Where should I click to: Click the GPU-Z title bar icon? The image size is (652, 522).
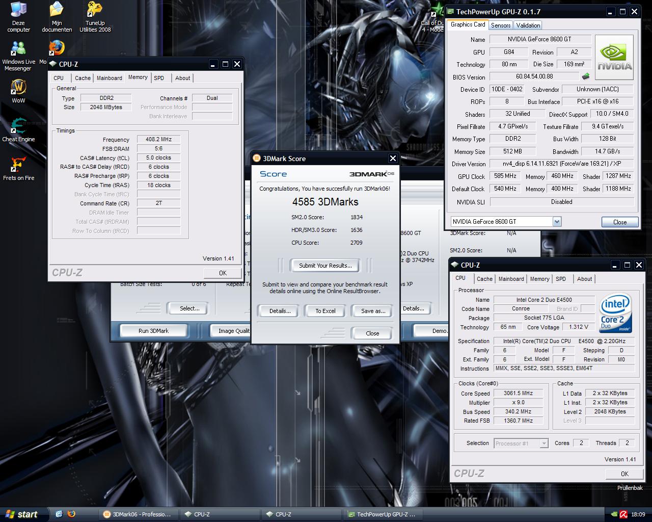[x=450, y=11]
